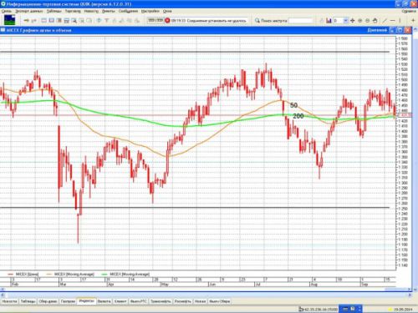Switch to the Валюта tab
This screenshot has height=313, width=418.
[104, 301]
